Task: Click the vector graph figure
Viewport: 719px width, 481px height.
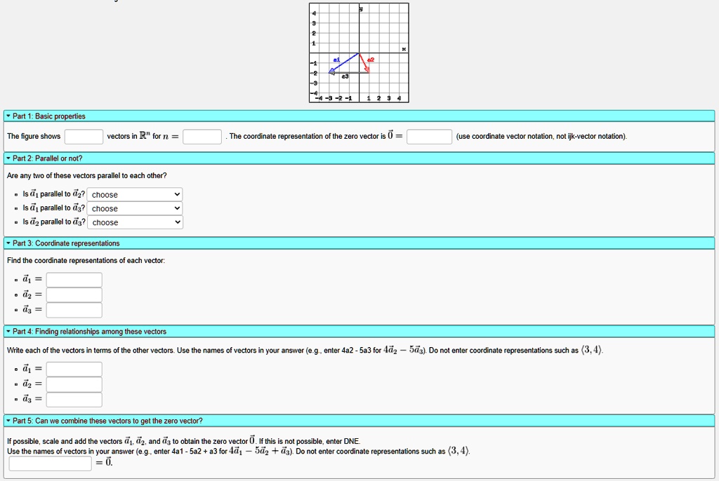Action: [359, 53]
